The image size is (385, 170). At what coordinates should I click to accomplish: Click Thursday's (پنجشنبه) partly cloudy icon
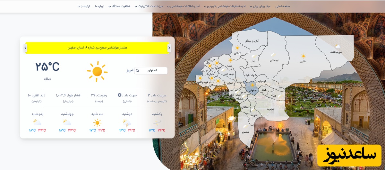pyautogui.click(x=37, y=122)
